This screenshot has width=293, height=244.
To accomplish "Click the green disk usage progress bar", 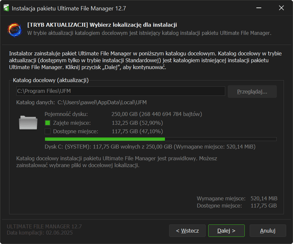I will tap(160, 139).
